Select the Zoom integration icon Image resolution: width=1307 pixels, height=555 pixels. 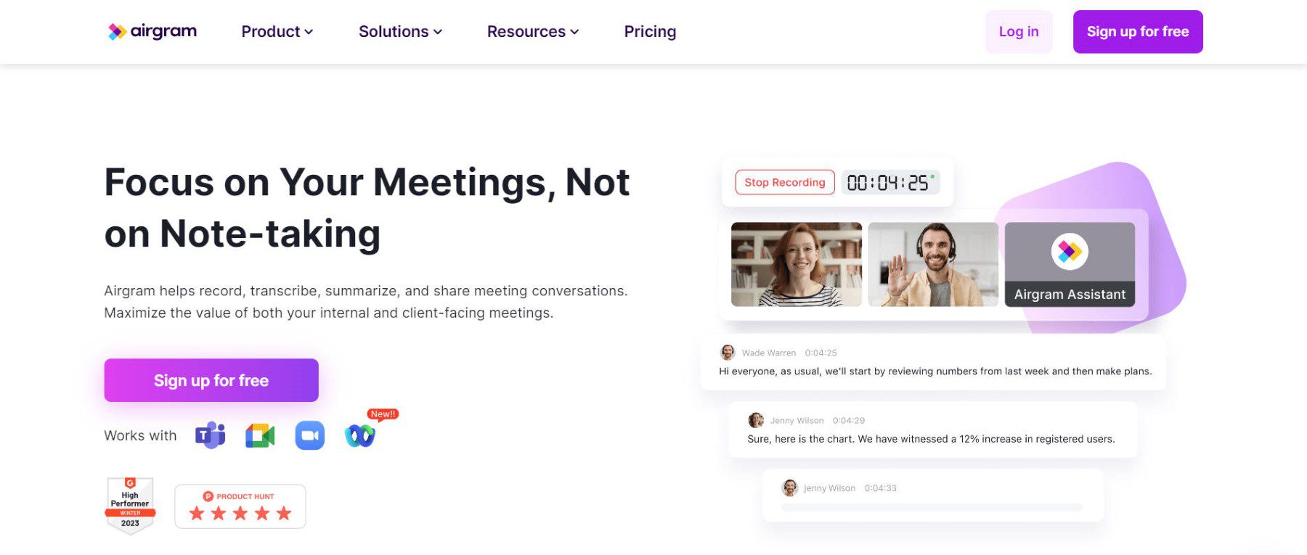309,434
